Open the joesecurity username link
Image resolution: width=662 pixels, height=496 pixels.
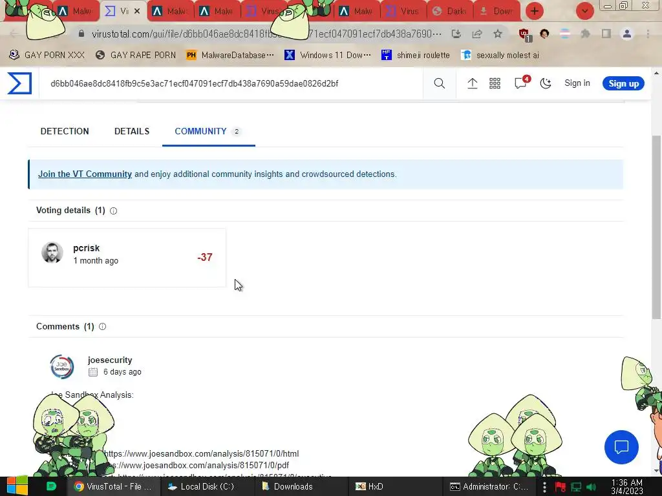point(110,360)
